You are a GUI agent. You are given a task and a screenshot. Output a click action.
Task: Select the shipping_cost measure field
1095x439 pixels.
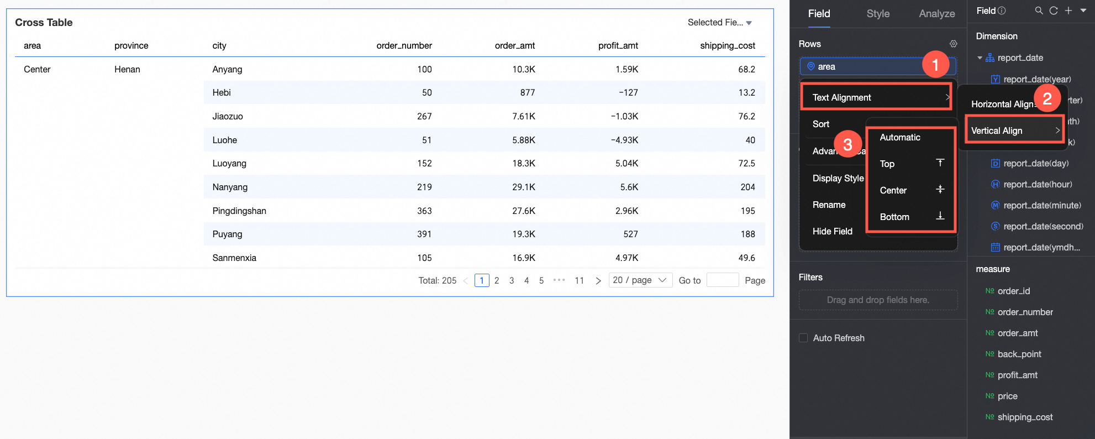point(1025,417)
